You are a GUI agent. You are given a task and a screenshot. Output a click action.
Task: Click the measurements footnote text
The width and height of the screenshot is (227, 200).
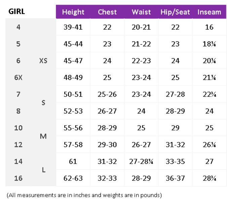point(84,195)
